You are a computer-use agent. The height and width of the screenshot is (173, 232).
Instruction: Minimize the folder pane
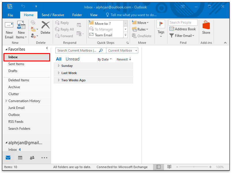[x=47, y=48]
